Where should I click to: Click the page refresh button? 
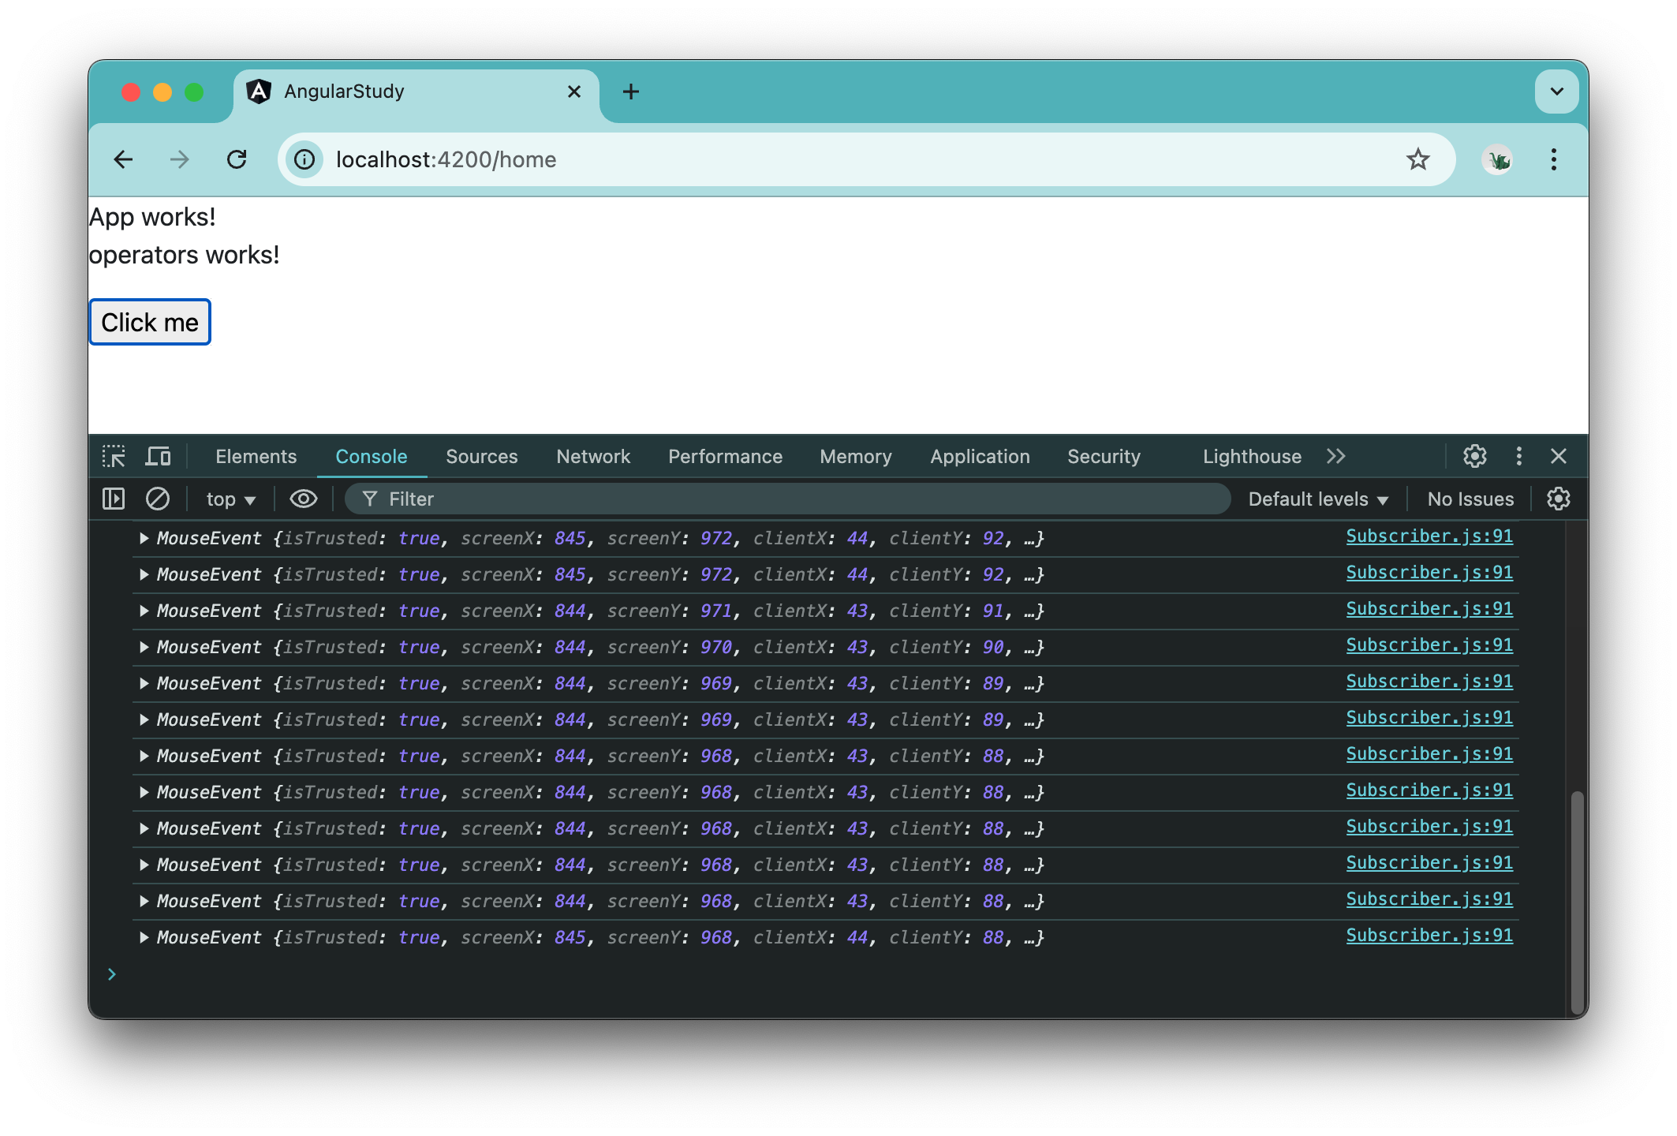click(x=237, y=159)
